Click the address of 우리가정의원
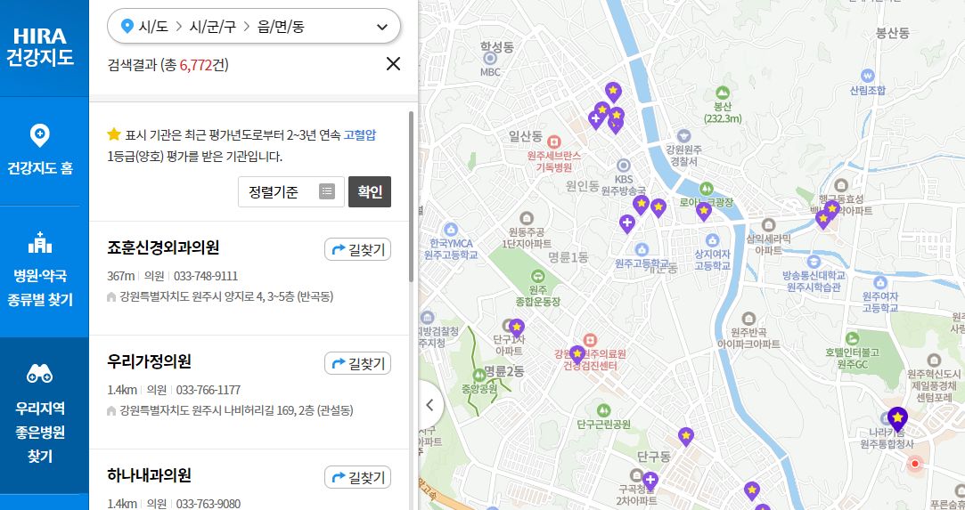Image resolution: width=965 pixels, height=510 pixels. pos(236,410)
